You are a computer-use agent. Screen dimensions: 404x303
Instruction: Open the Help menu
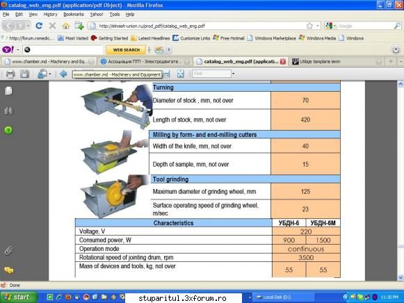130,15
